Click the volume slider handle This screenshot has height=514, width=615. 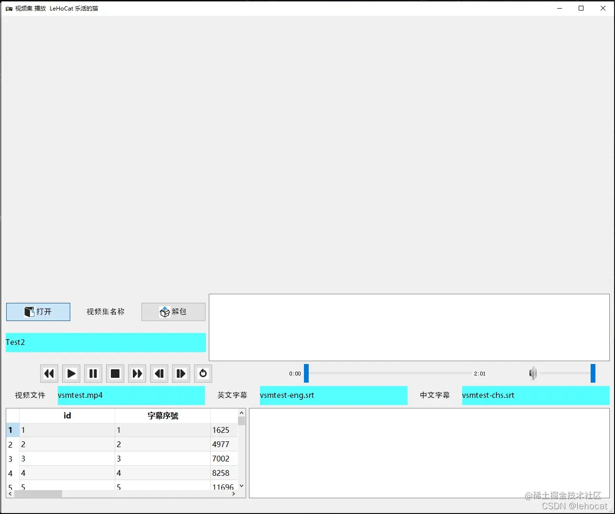pos(593,374)
